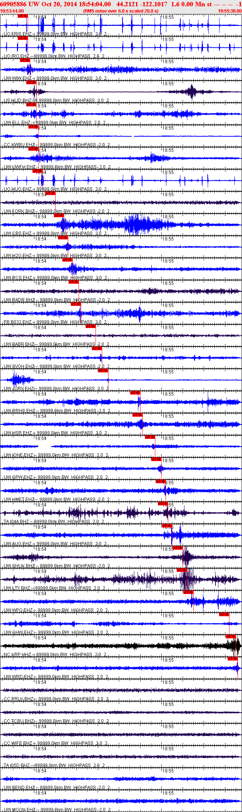Click the start time 18:53:44.00 label
242x812 pixels.
click(12, 11)
